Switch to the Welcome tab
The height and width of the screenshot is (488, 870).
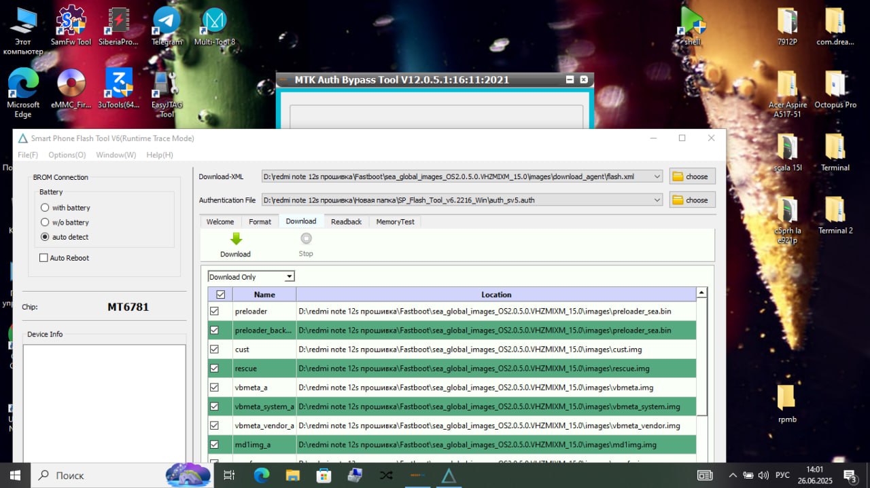tap(220, 222)
